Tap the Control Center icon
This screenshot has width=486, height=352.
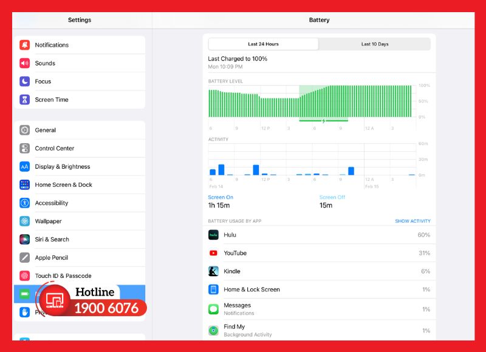(x=24, y=148)
